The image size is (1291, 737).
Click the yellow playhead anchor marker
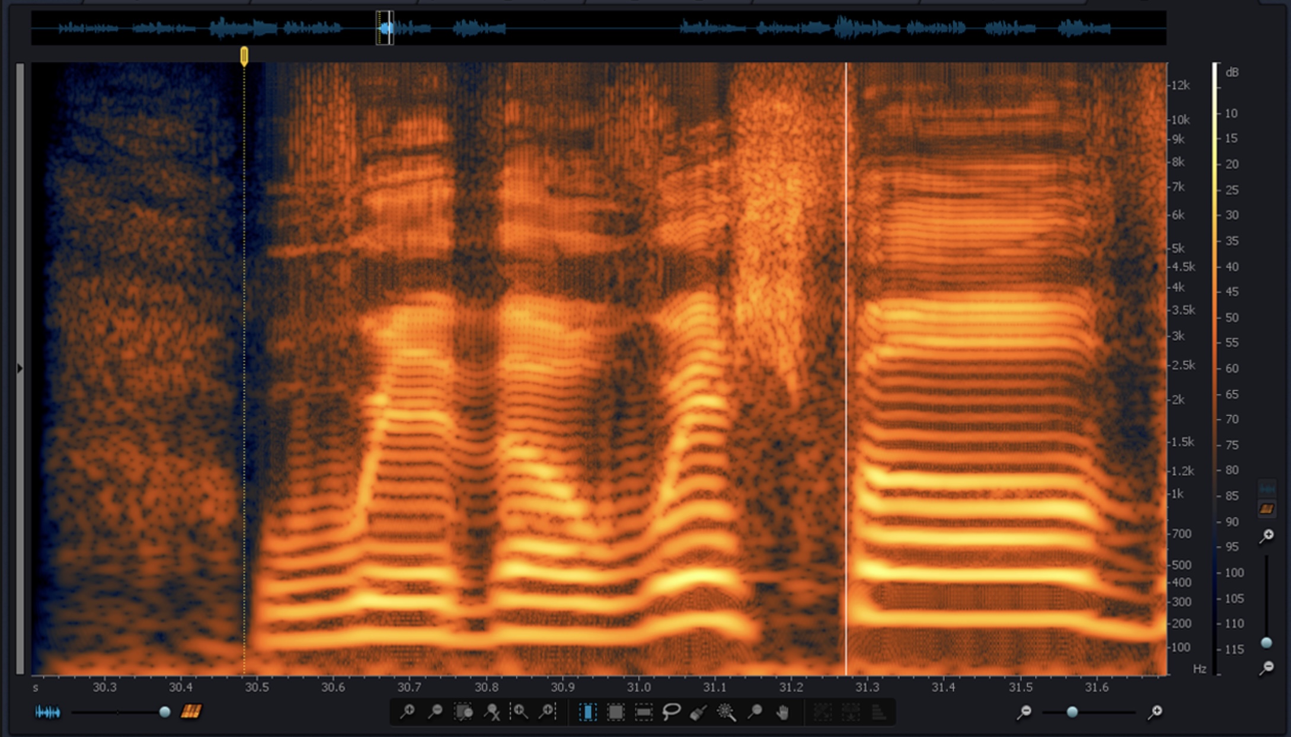click(244, 56)
